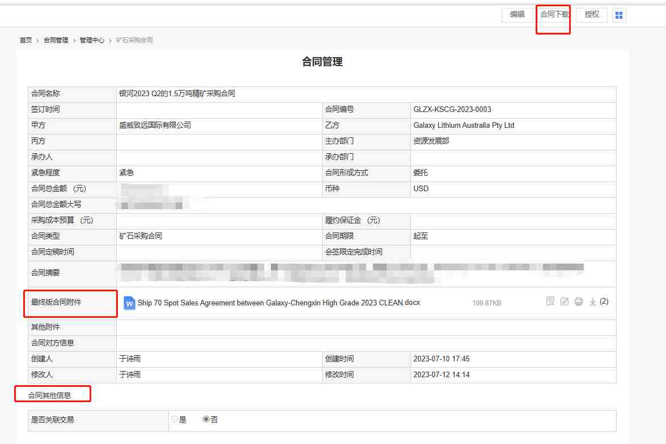Download the attachment using the arrow icon
666x444 pixels.
click(593, 301)
